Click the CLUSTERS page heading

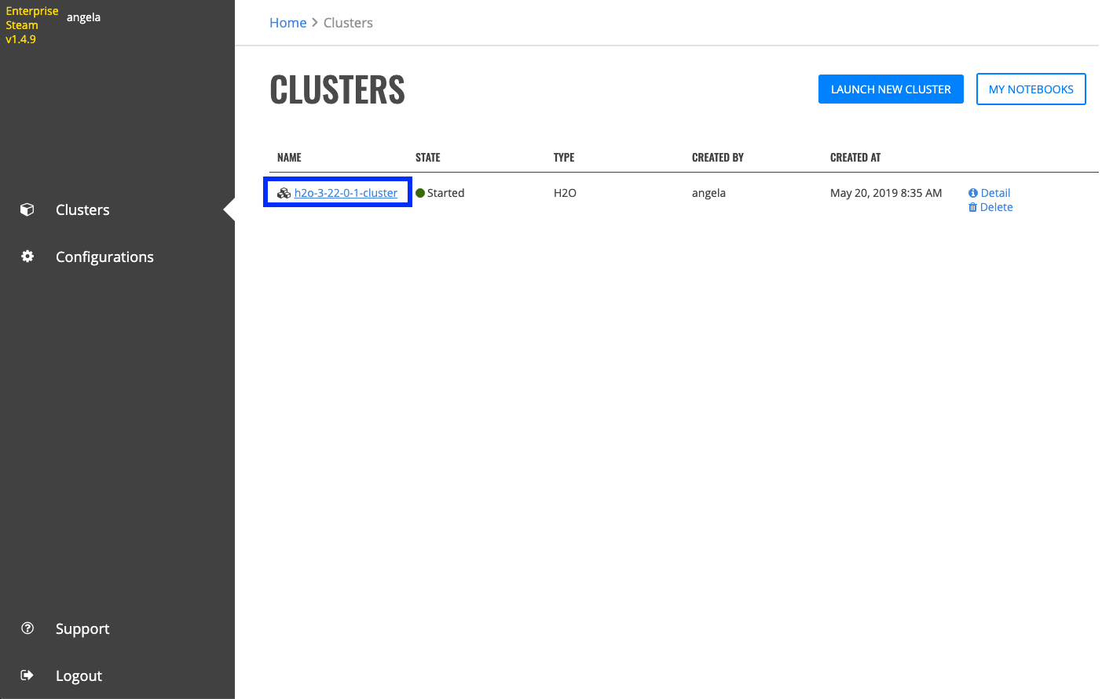(x=337, y=89)
